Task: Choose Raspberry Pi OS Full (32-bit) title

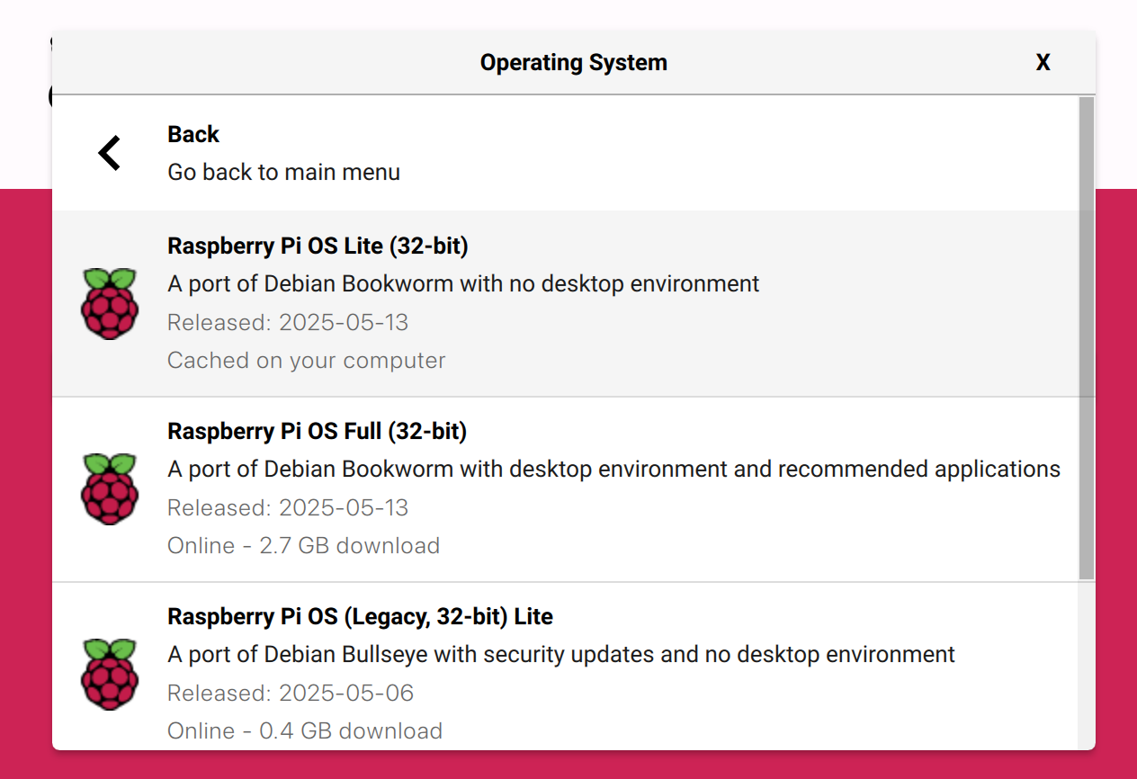Action: click(x=317, y=431)
